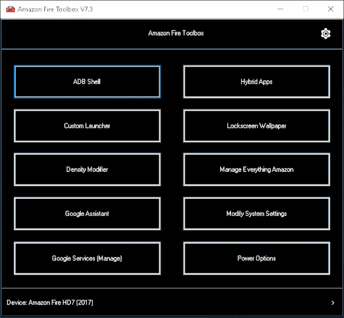Click the red toolbox app icon in title bar

tap(9, 9)
